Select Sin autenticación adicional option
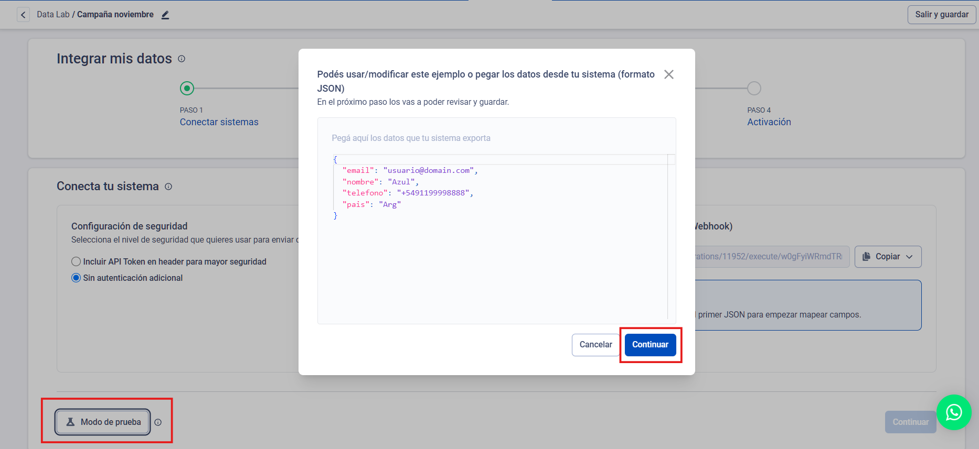 [x=77, y=278]
